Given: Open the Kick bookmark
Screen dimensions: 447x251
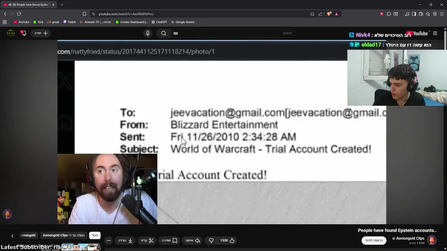Looking at the screenshot, I should coord(38,22).
